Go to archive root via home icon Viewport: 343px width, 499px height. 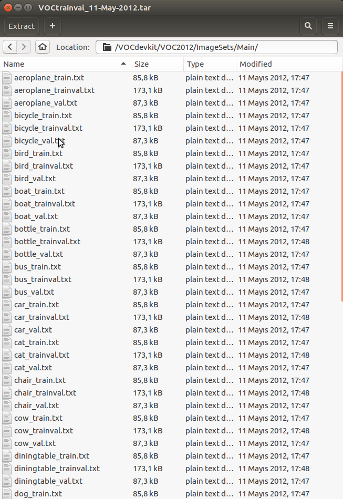point(42,46)
